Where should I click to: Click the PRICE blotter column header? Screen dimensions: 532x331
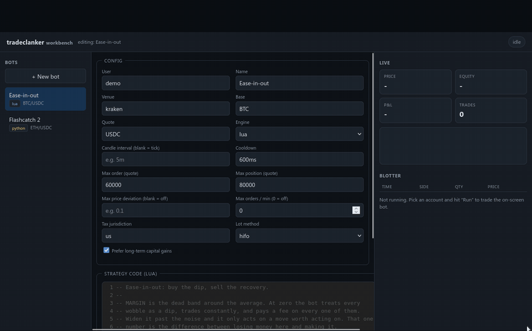pyautogui.click(x=493, y=187)
